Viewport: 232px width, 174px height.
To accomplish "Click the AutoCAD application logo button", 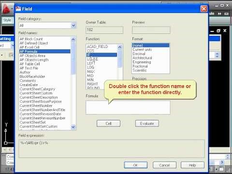I will click(x=7, y=9).
